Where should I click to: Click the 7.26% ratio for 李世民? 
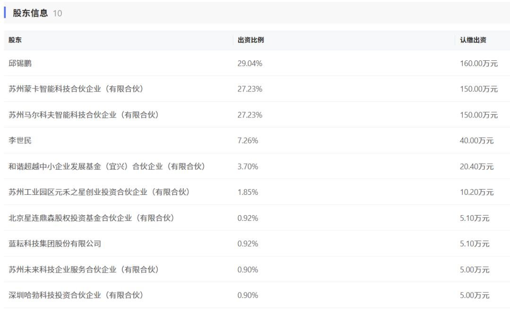pos(248,141)
